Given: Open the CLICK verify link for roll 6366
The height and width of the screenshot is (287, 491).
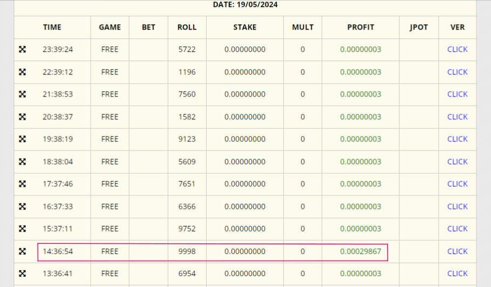Looking at the screenshot, I should (x=457, y=207).
